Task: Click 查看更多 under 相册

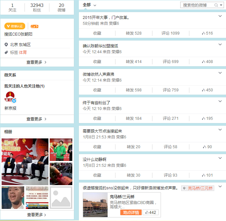Action: click(37, 215)
